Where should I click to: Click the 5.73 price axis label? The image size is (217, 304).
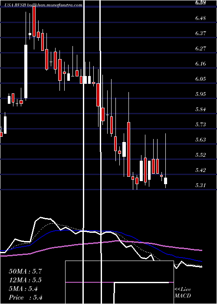201,124
